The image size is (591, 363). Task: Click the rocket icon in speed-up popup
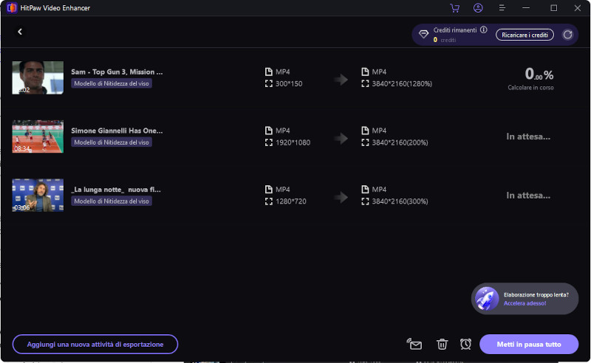tap(487, 298)
